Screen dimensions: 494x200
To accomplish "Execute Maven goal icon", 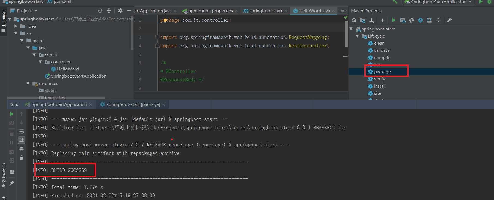I will pos(403,20).
